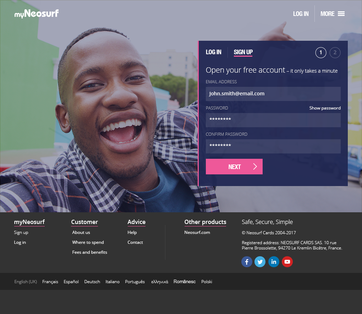Image resolution: width=362 pixels, height=314 pixels.
Task: Open the About us link
Action: pos(81,232)
